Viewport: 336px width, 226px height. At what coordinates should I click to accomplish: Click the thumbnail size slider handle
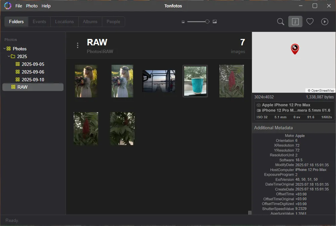(207, 21)
